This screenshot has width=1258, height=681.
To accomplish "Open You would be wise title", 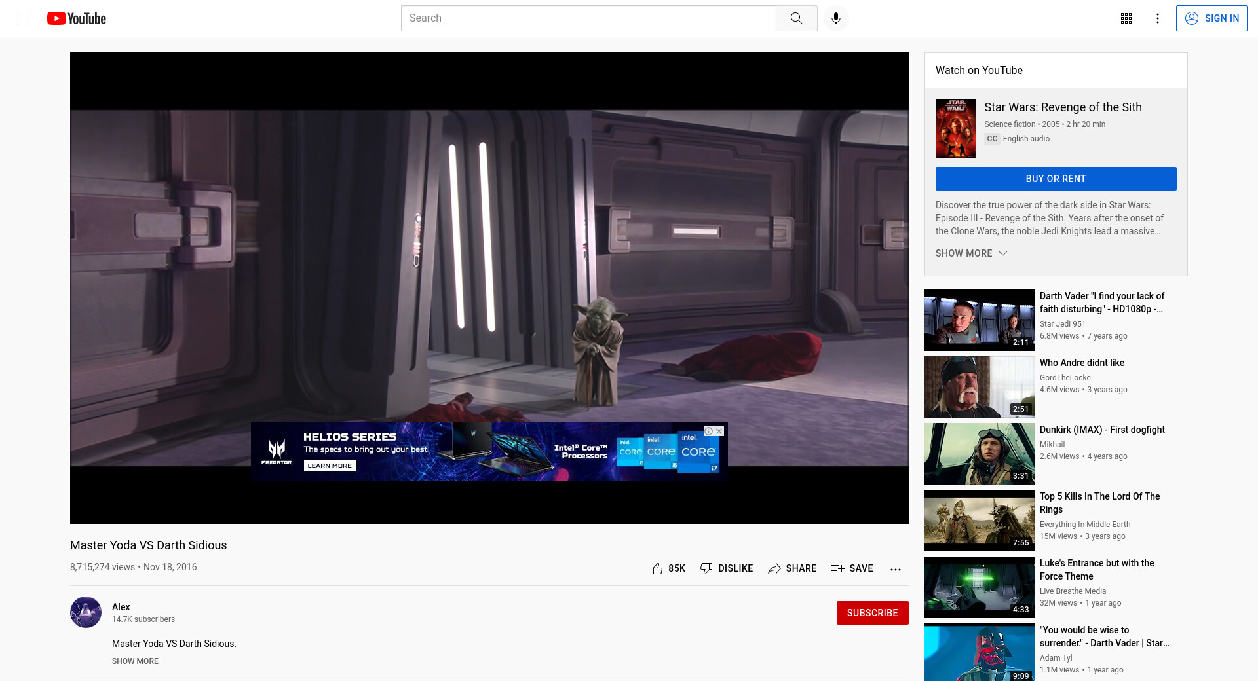I will pos(1104,636).
